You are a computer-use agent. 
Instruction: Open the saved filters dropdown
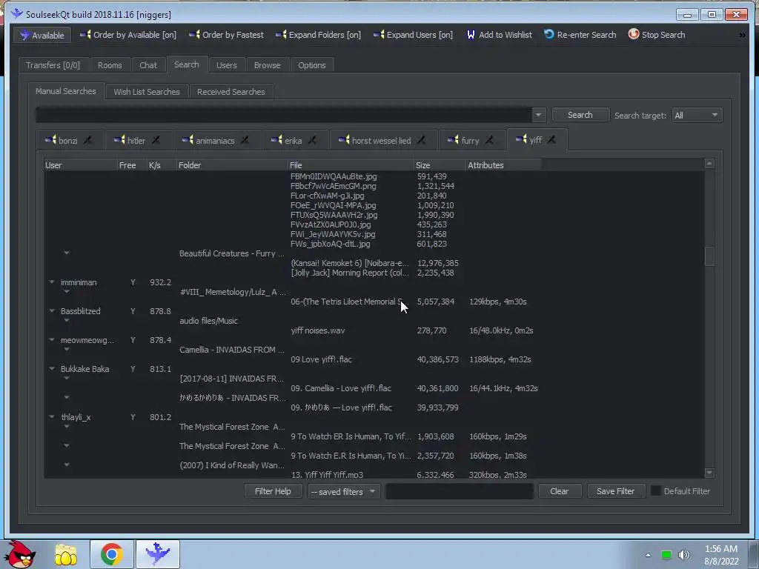coord(344,492)
